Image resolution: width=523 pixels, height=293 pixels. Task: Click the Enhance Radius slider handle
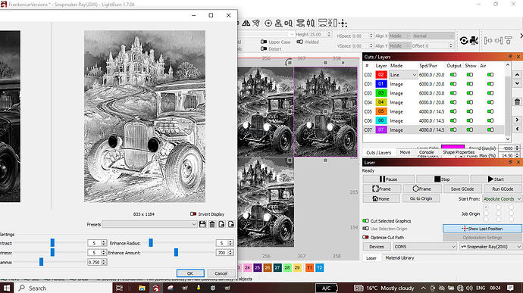[151, 243]
